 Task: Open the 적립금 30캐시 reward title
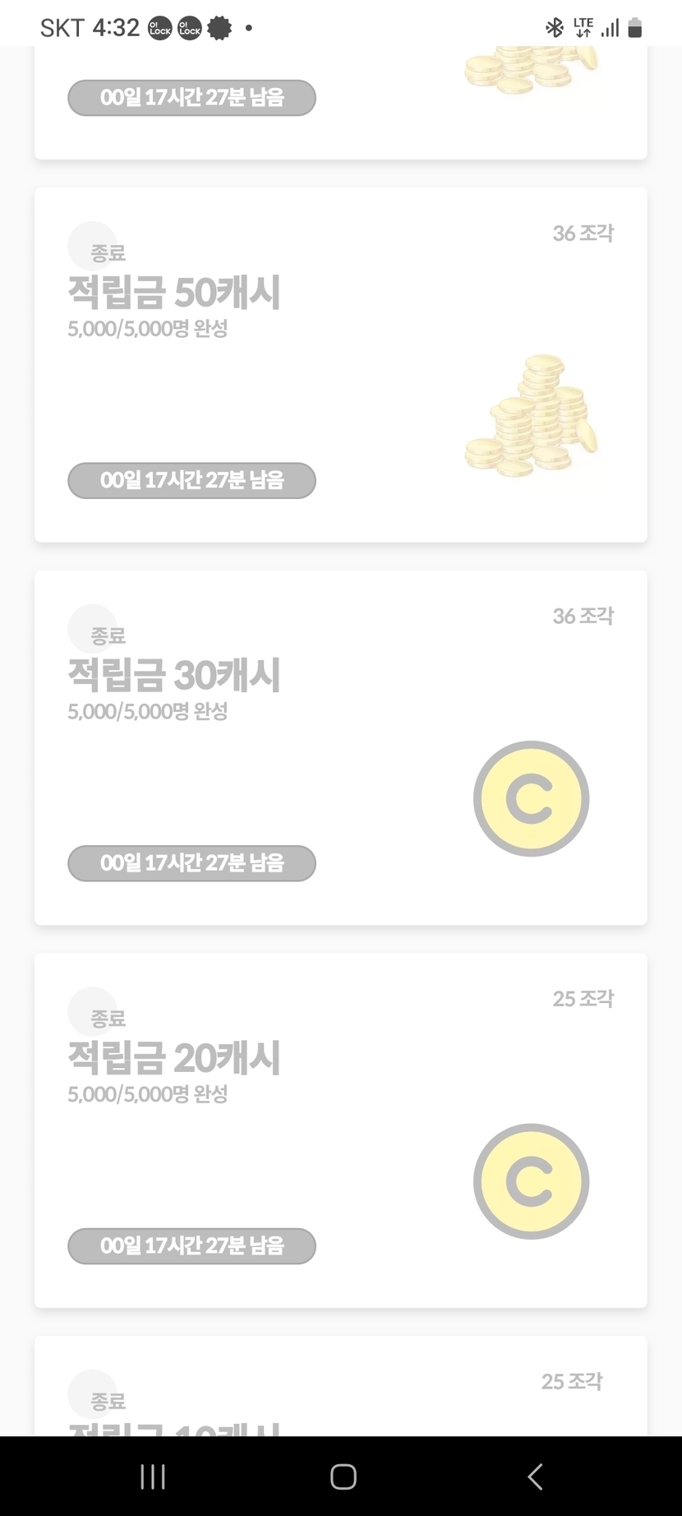pyautogui.click(x=174, y=675)
